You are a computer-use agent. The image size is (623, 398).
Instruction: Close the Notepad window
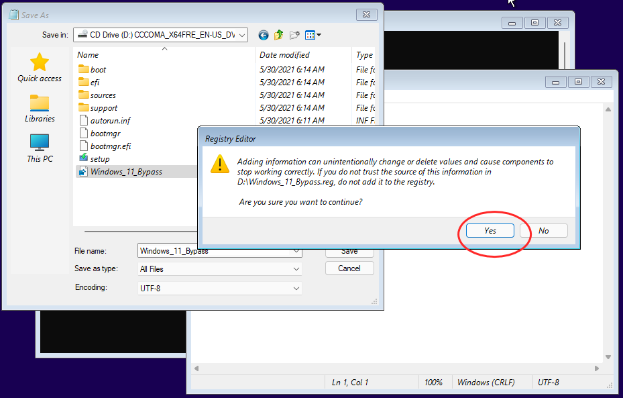click(601, 82)
